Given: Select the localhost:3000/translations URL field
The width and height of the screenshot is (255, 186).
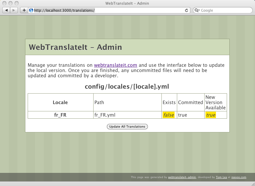Looking at the screenshot, I should coord(109,10).
